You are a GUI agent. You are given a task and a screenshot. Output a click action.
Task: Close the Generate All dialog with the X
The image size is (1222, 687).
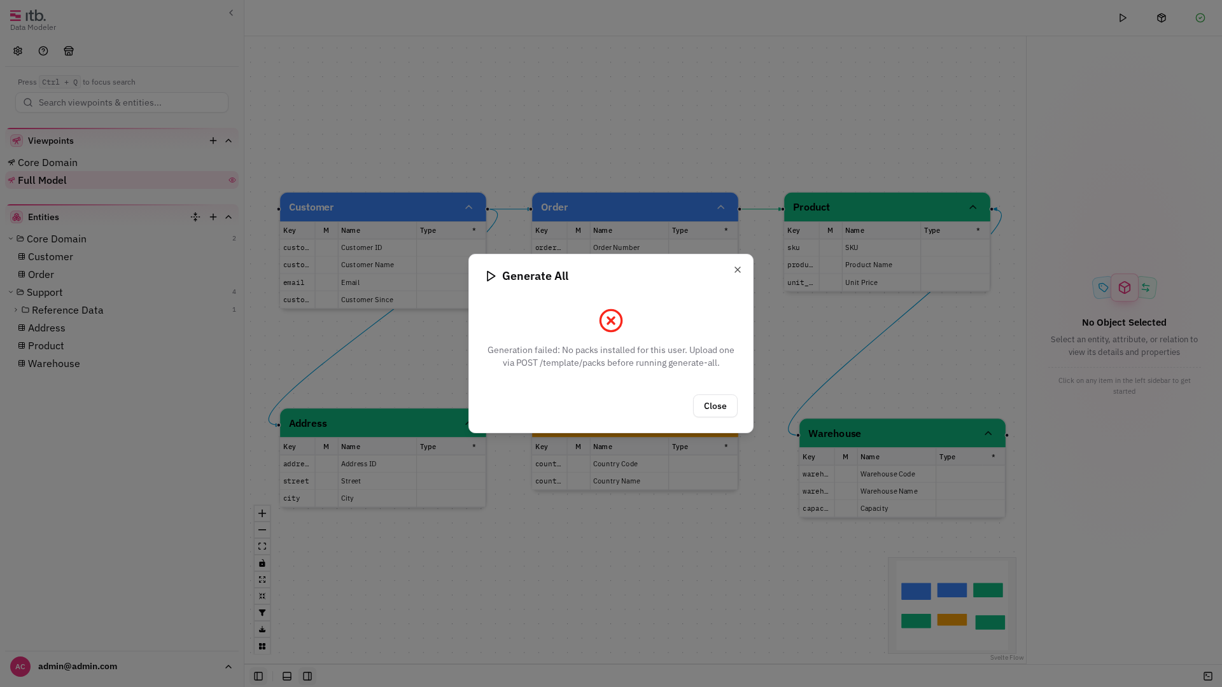pos(738,270)
